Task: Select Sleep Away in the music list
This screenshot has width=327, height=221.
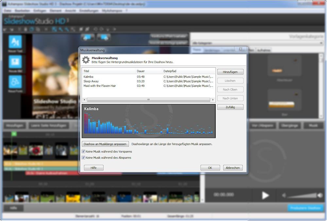Action: 91,81
